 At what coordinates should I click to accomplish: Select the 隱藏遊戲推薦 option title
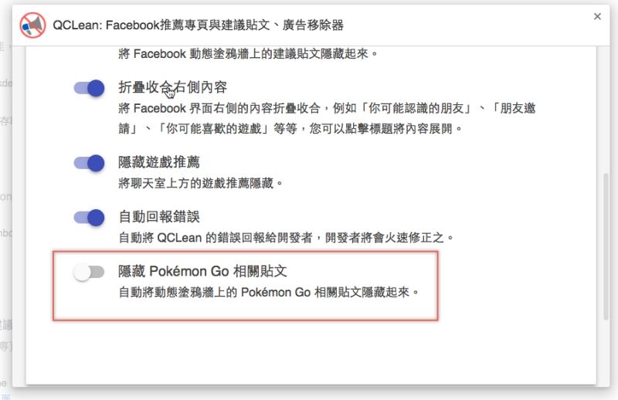[159, 162]
